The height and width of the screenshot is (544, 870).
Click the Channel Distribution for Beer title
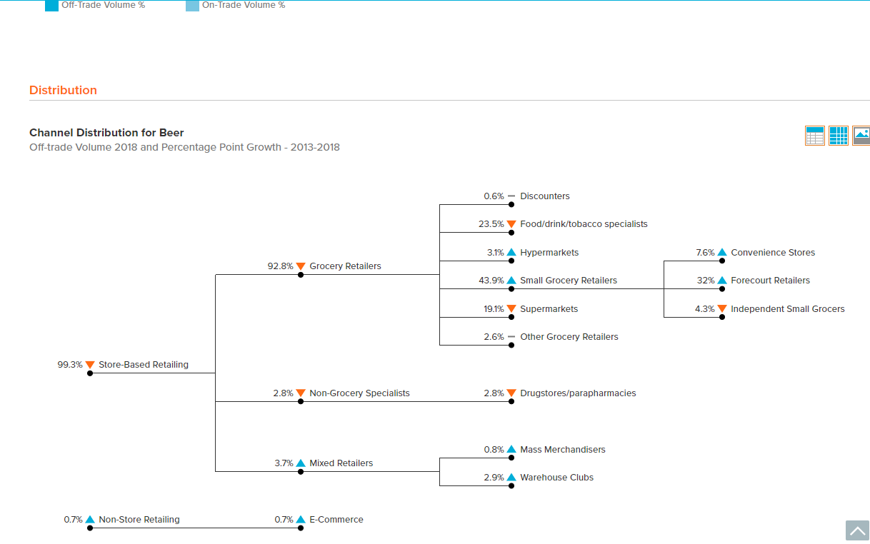point(106,133)
